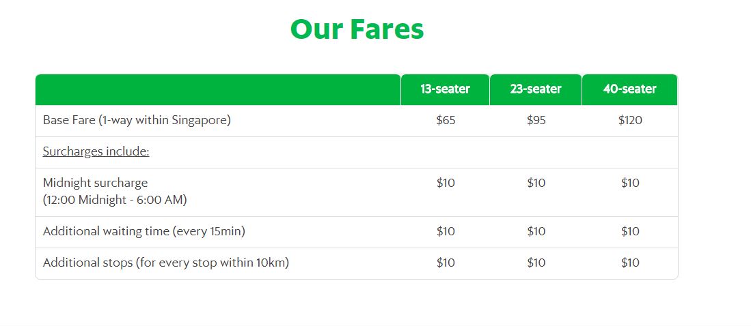Viewport: 751px width, 326px height.
Task: Click the $95 base fare for 23-seater
Action: pos(536,121)
